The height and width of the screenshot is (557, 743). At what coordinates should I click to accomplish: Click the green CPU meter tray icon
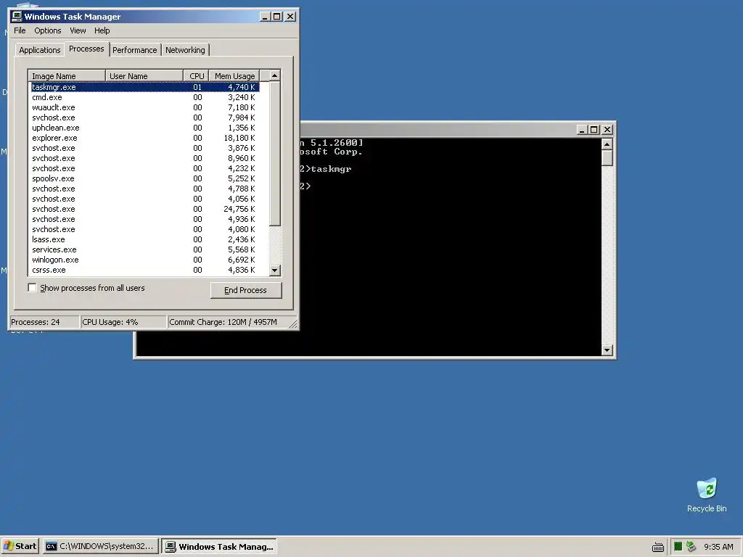(678, 547)
